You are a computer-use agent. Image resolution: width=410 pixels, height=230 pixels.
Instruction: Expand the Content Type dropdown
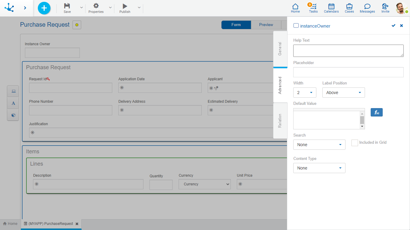point(319,168)
